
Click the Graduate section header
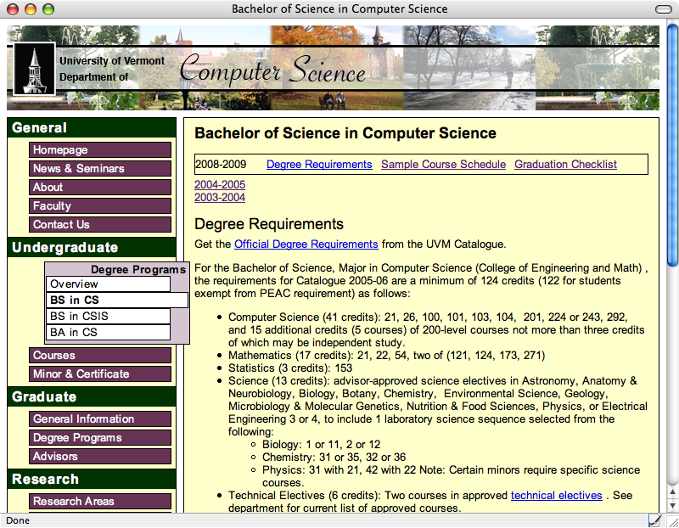pyautogui.click(x=92, y=396)
